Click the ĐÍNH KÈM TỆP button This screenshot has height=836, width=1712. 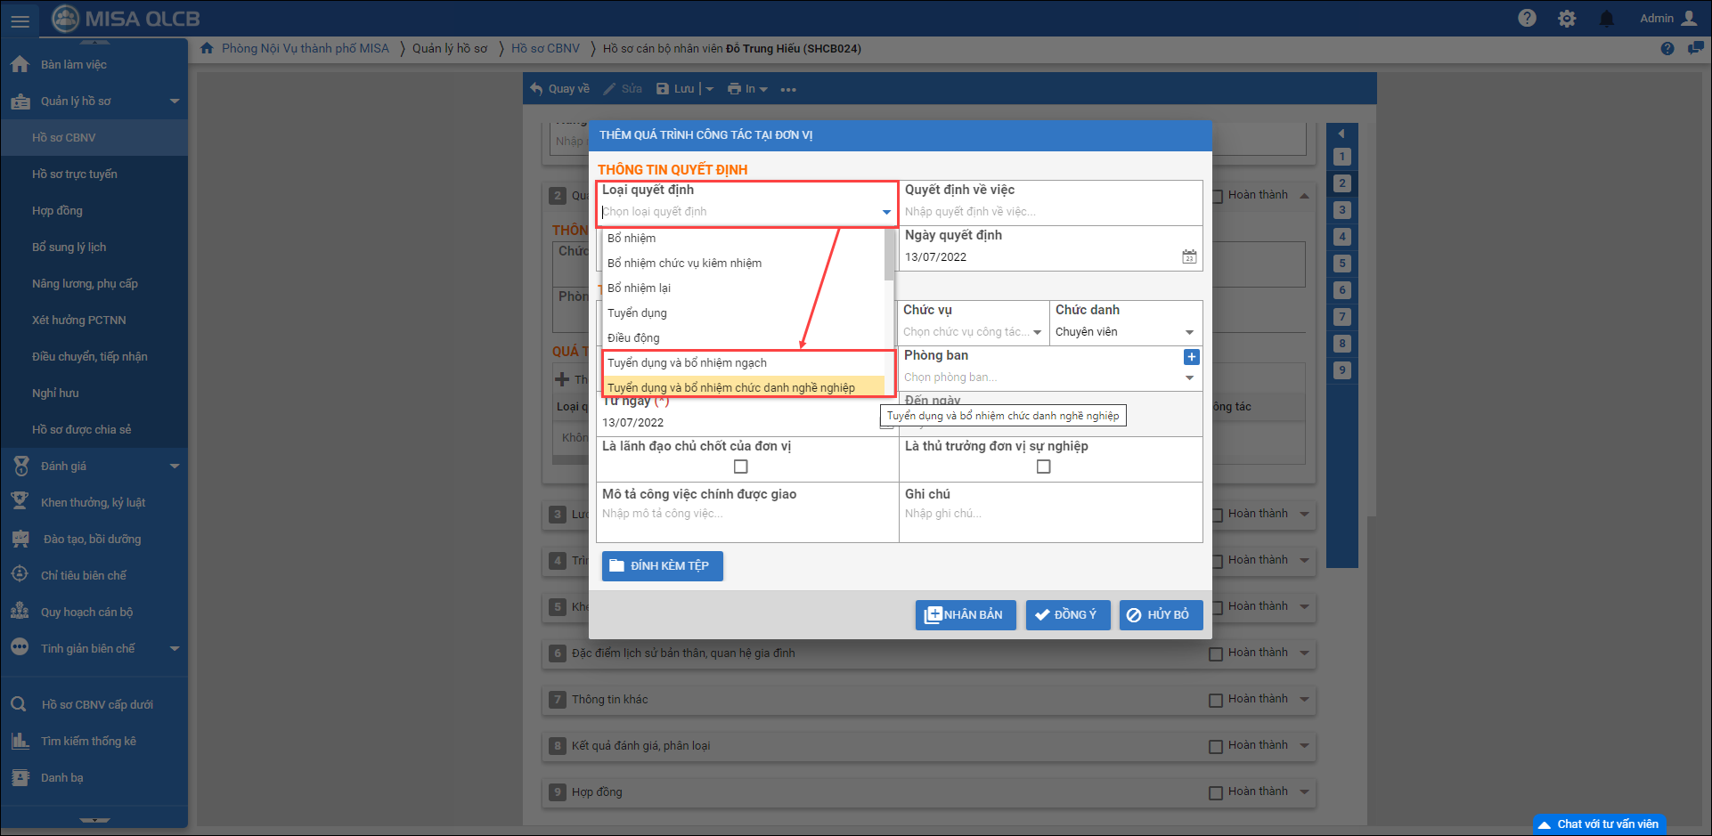tap(662, 566)
